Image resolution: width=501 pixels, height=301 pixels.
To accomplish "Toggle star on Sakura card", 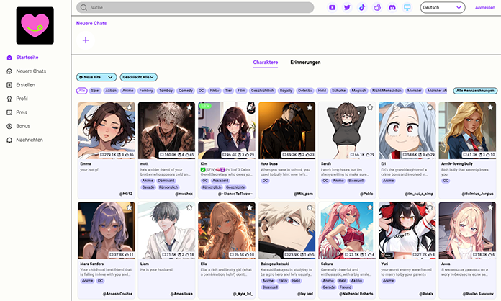I will pos(370,207).
